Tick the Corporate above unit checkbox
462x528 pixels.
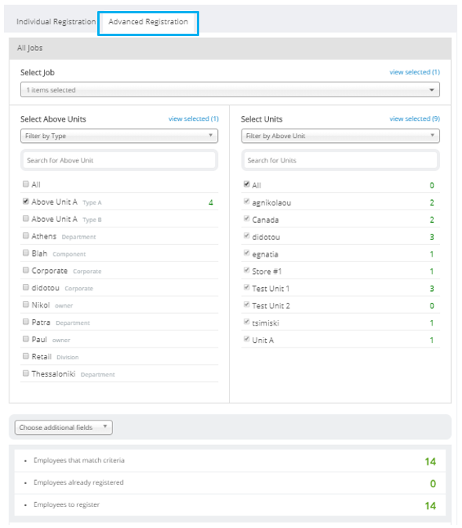(26, 270)
